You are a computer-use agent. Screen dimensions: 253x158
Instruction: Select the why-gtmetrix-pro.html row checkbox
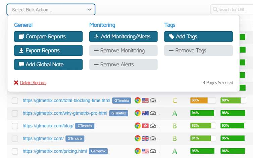click(15, 113)
